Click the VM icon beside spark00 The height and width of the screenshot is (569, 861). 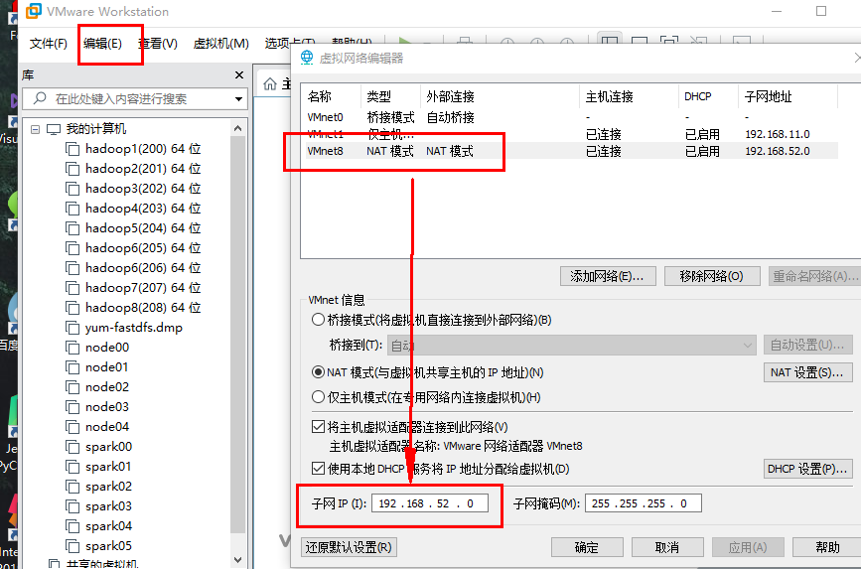tap(72, 447)
